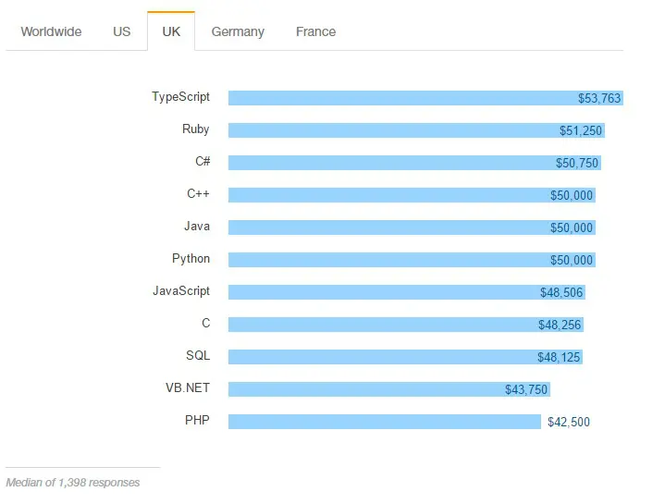665x504 pixels.
Task: Click the SQL bar showing $48,125
Action: 405,357
